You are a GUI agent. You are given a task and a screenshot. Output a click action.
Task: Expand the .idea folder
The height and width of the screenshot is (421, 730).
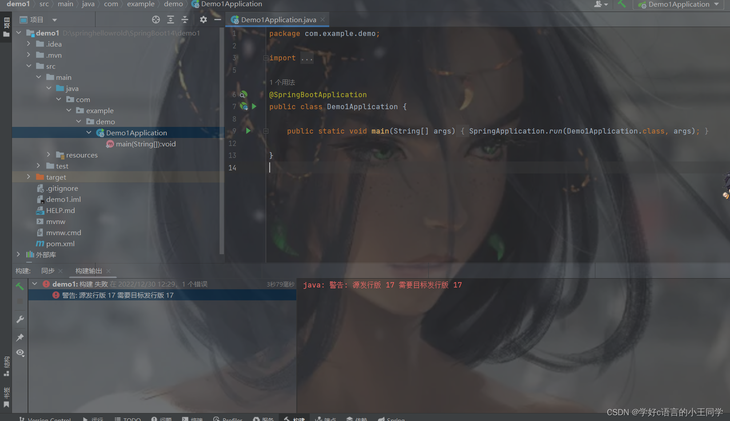[28, 44]
